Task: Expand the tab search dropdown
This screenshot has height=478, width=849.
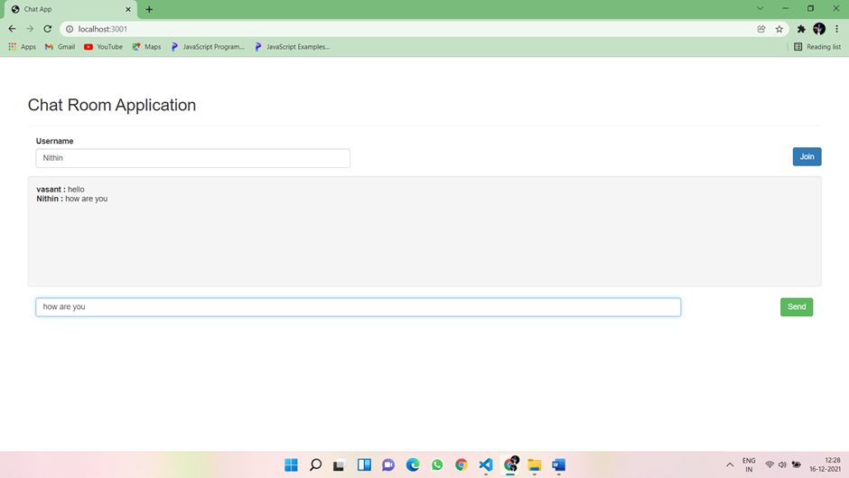Action: point(760,9)
